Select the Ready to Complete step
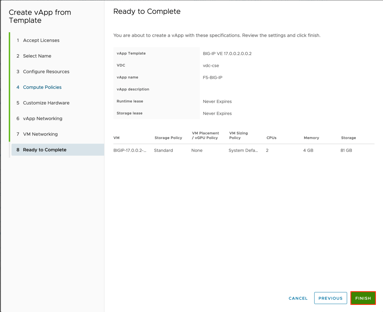This screenshot has width=383, height=312. point(45,150)
